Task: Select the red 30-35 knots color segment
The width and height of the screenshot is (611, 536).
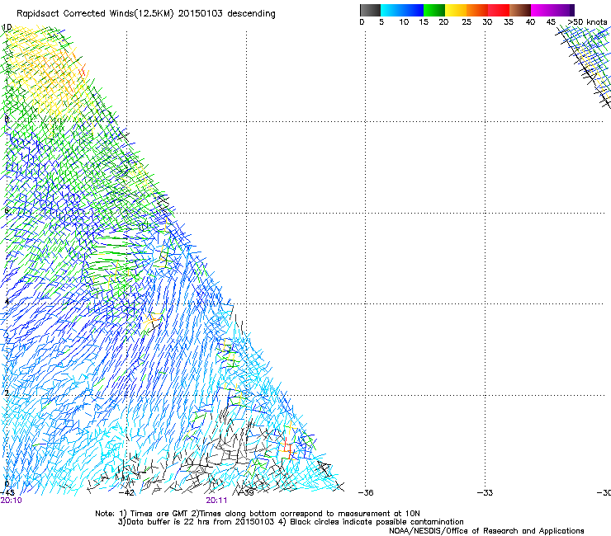Action: (x=499, y=10)
